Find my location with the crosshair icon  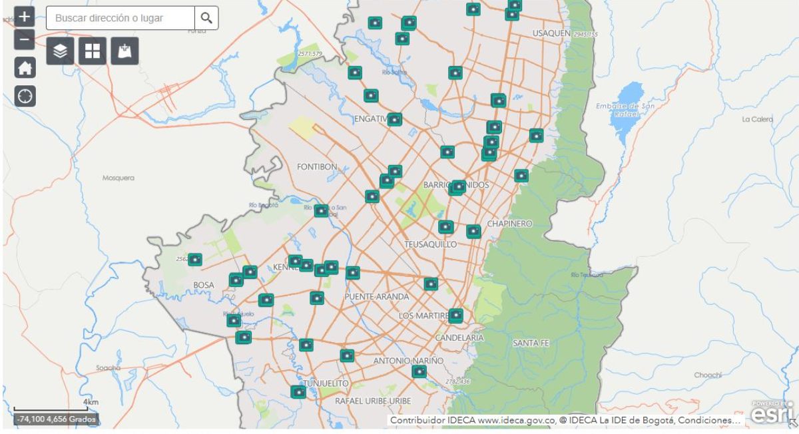25,96
